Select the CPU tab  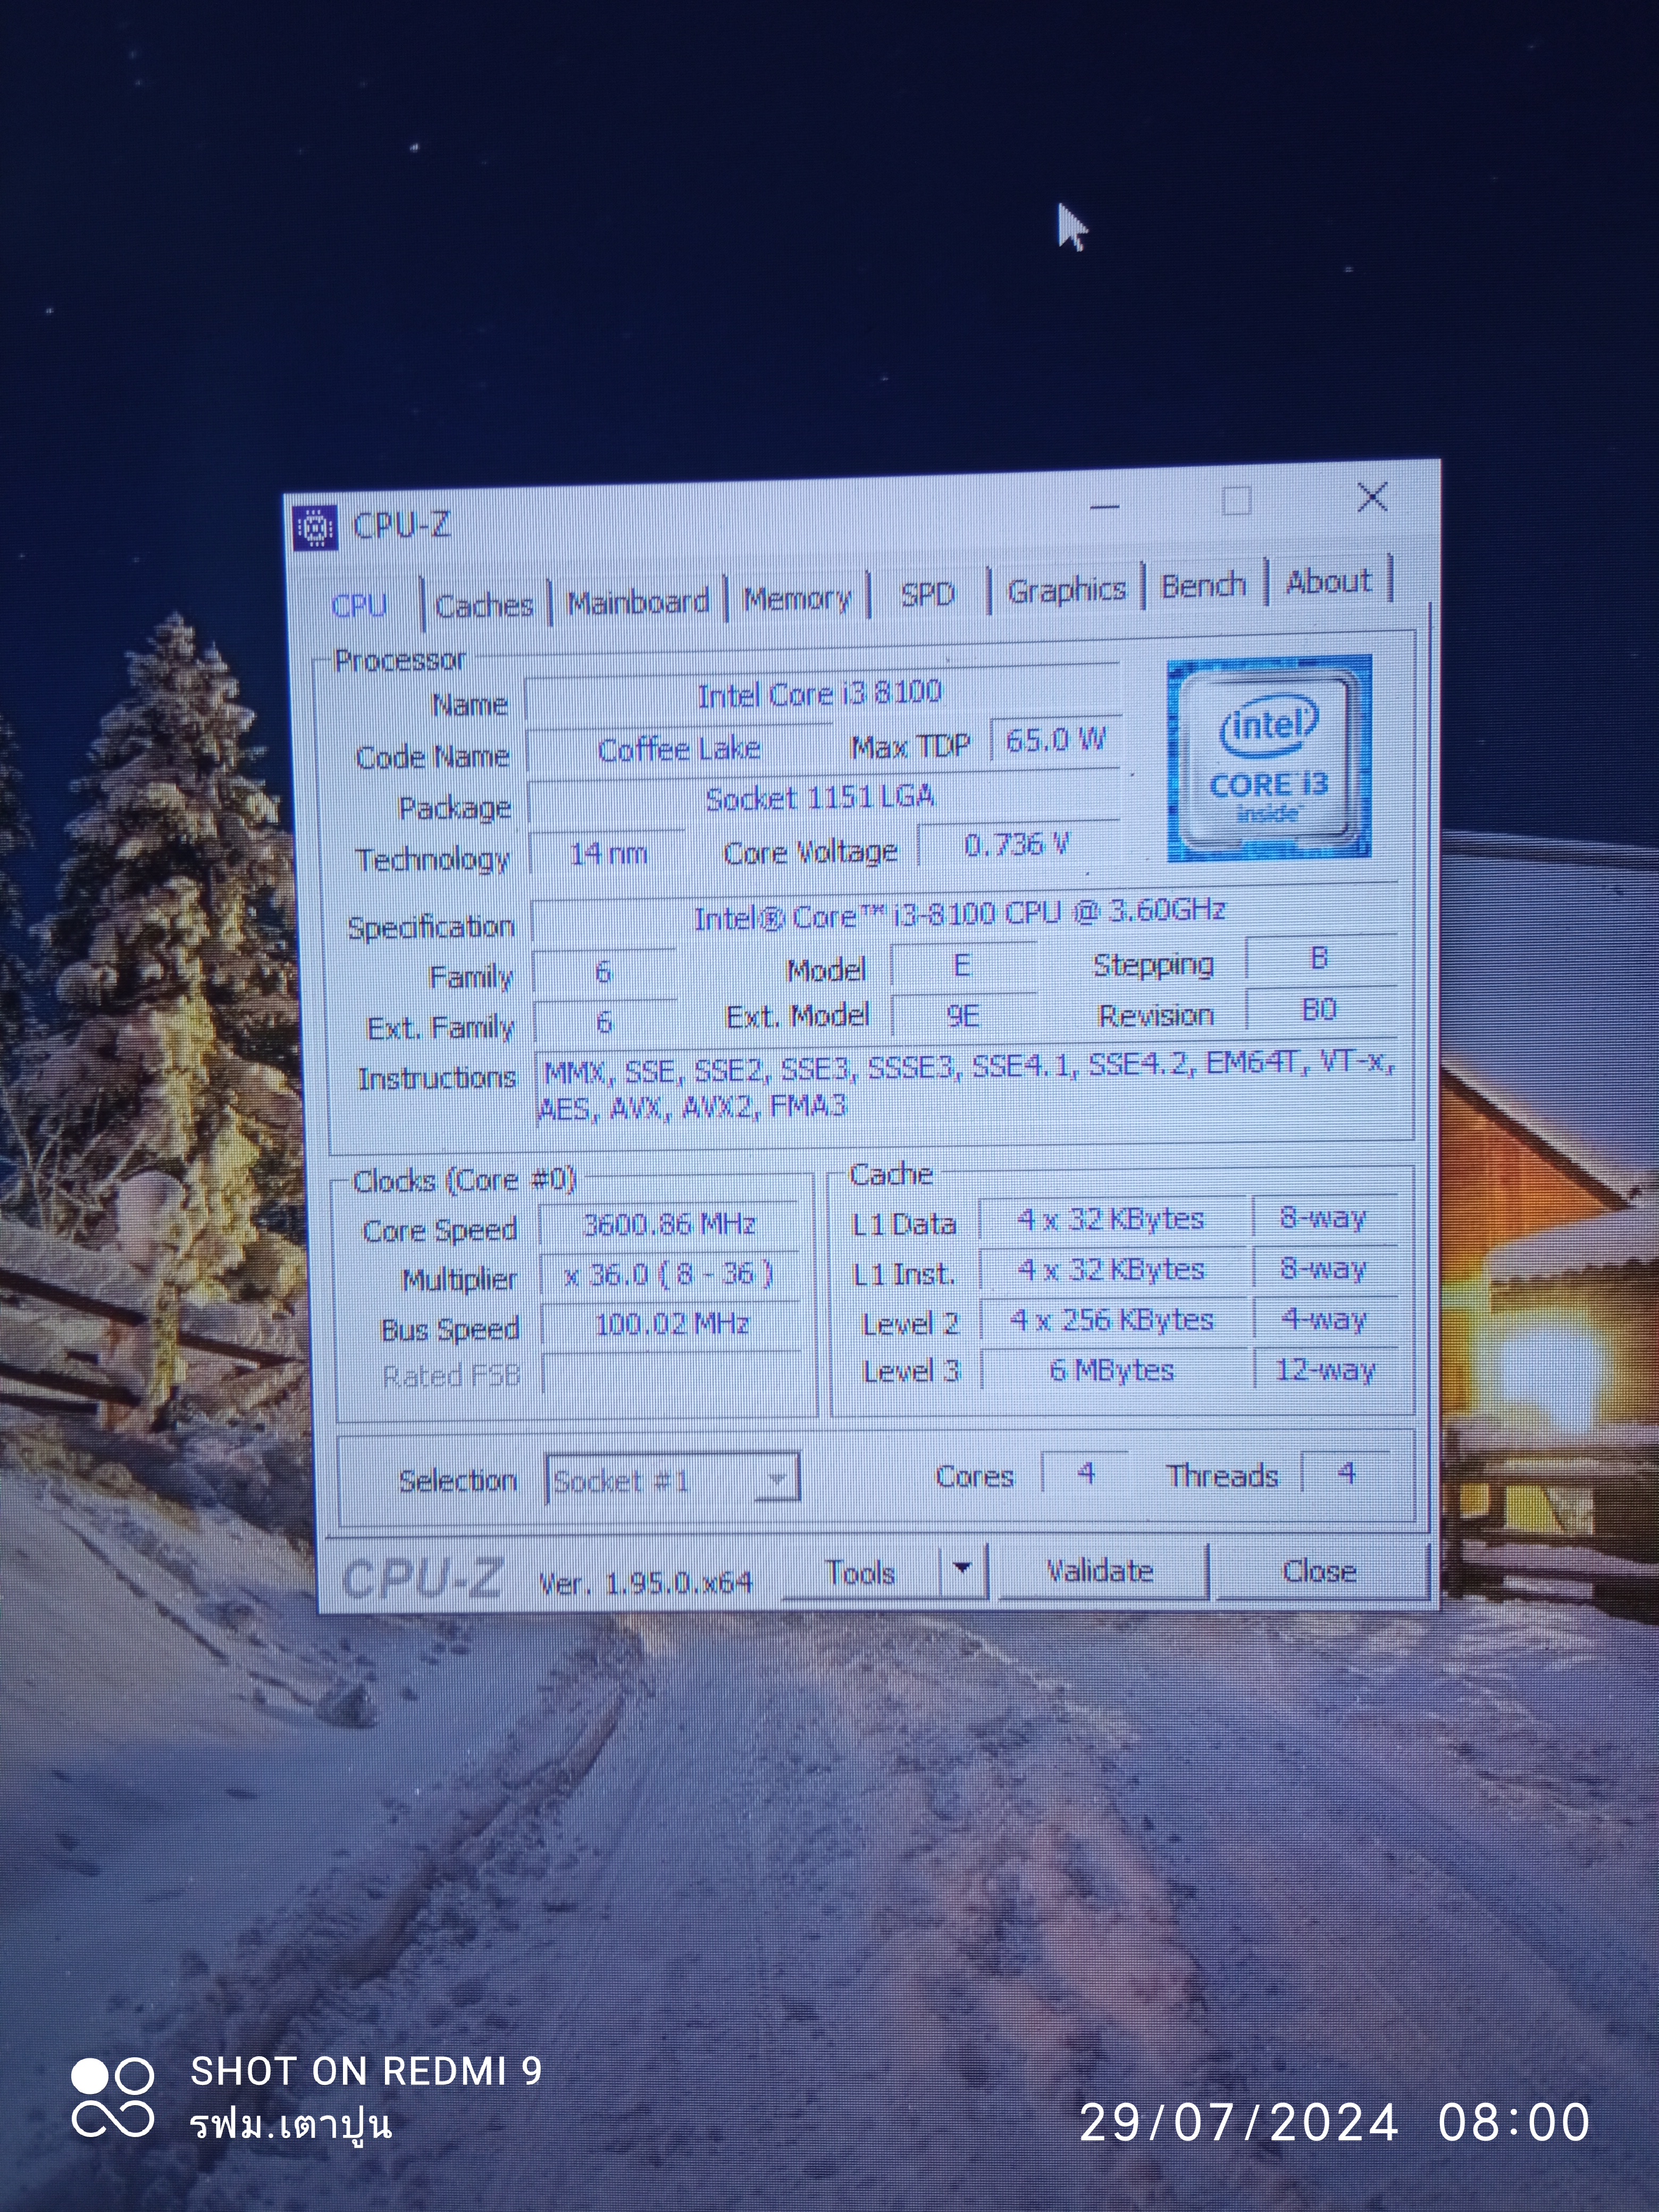pos(359,606)
